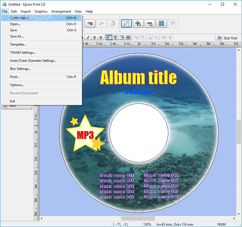Click the Zoom Out magnifier button
The image size is (242, 227).
click(x=150, y=23)
